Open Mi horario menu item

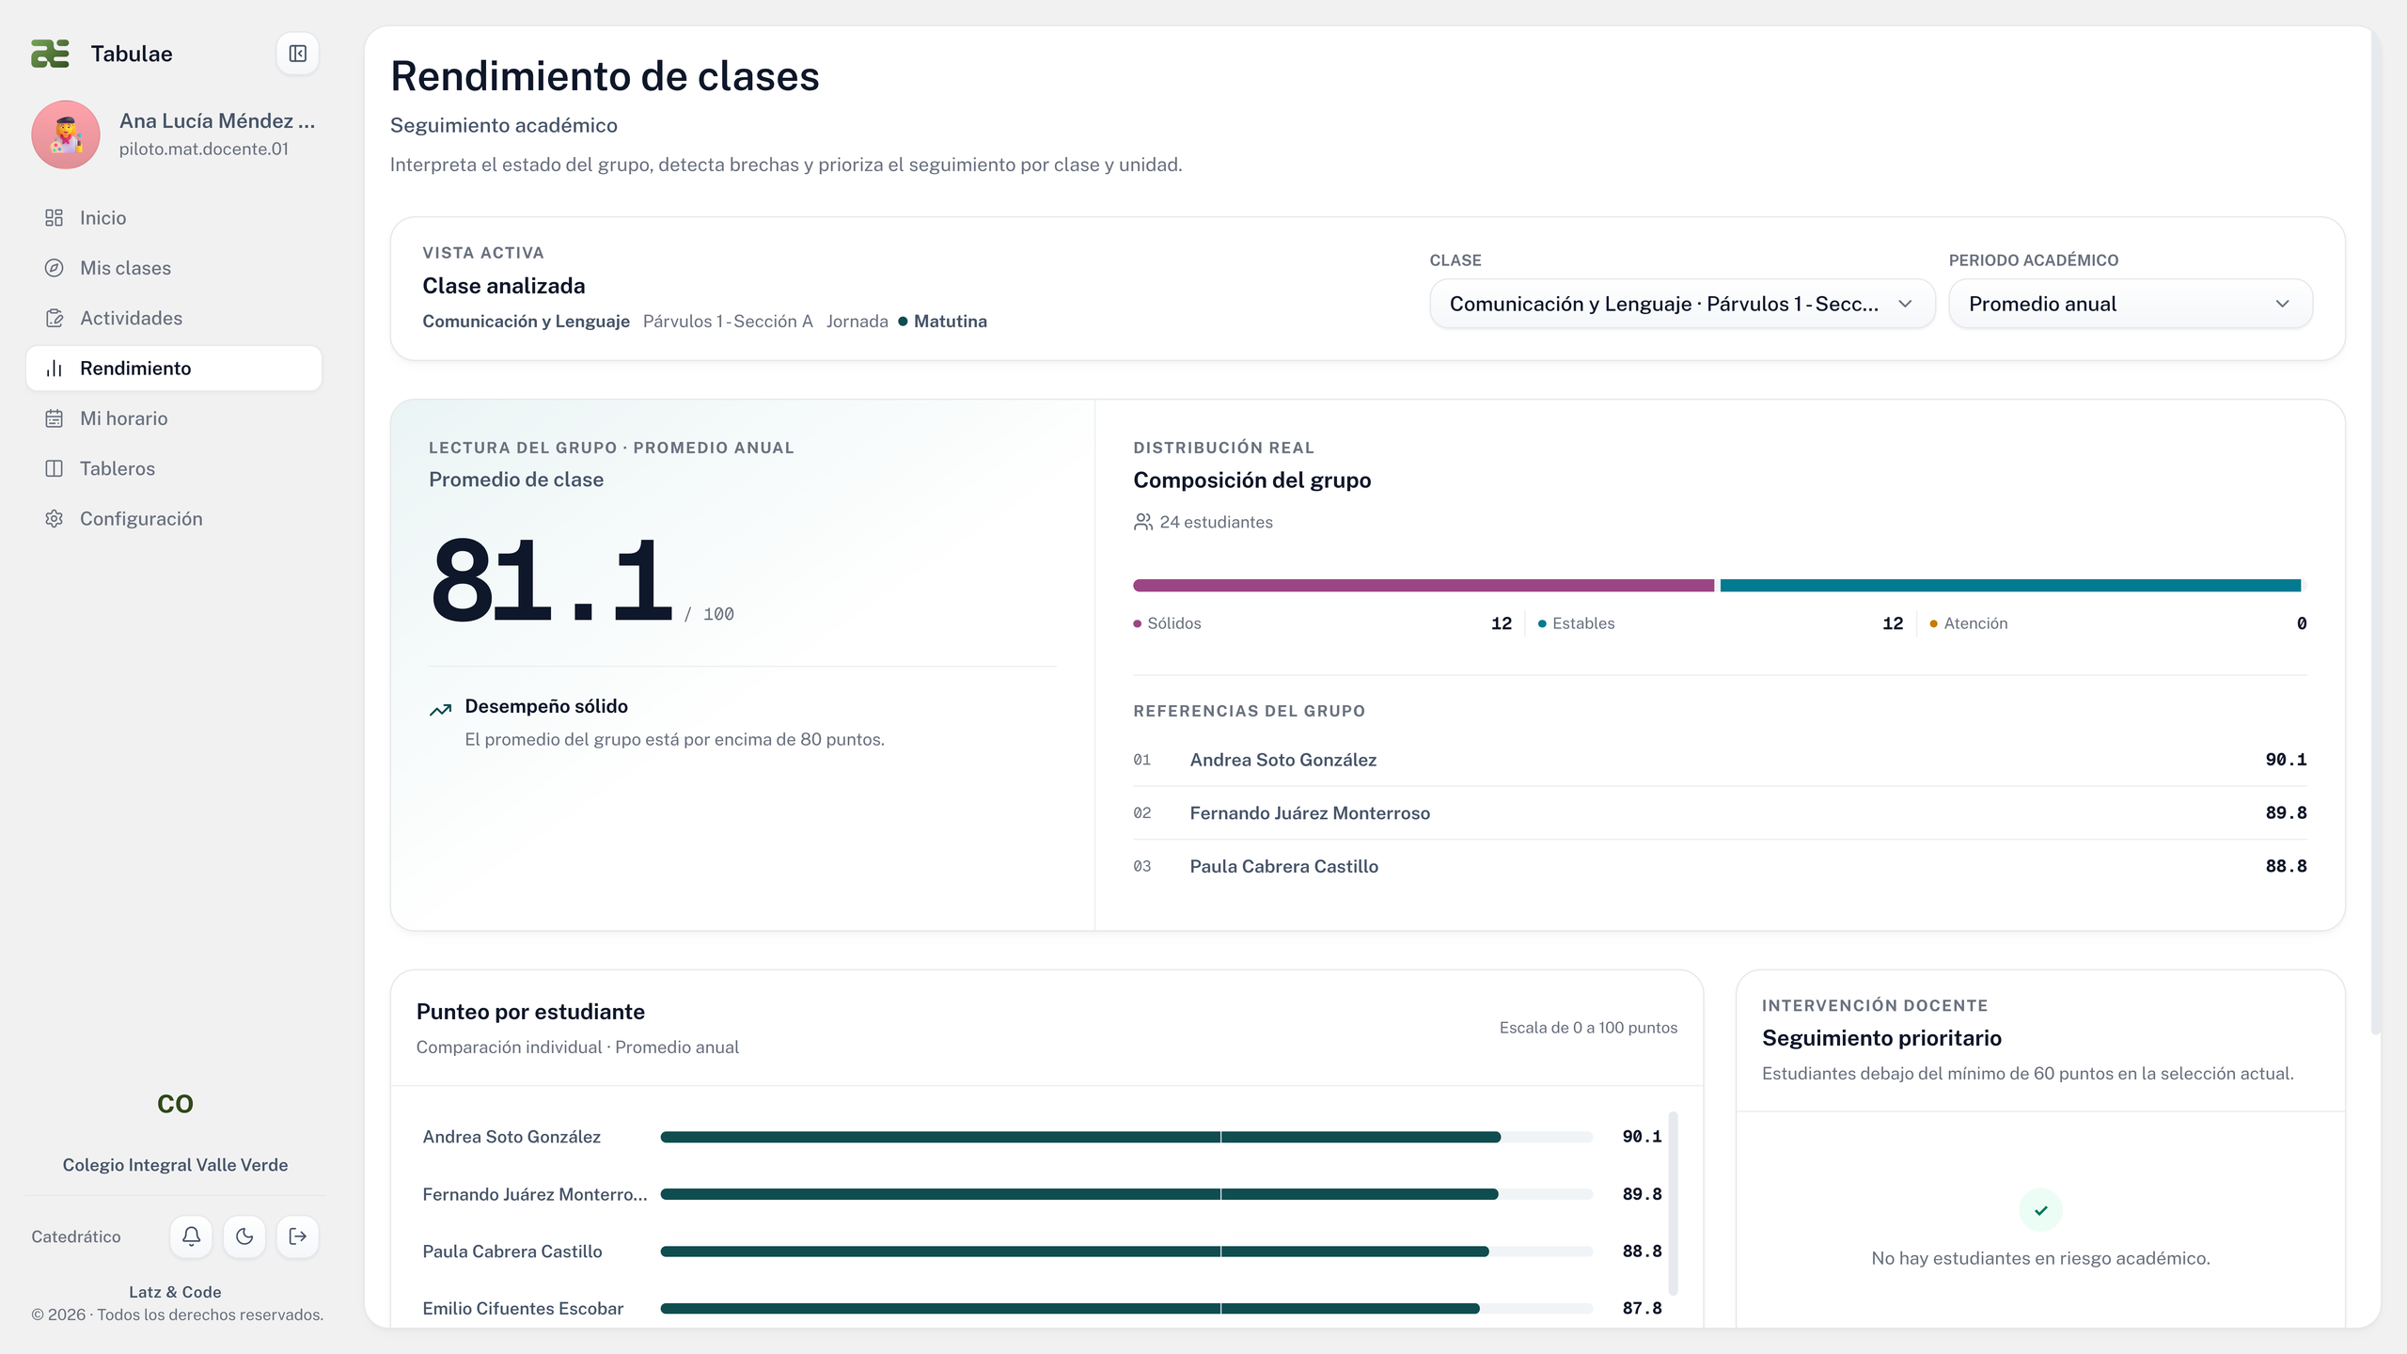[x=174, y=418]
